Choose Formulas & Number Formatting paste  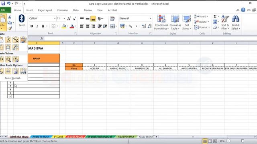point(16,40)
